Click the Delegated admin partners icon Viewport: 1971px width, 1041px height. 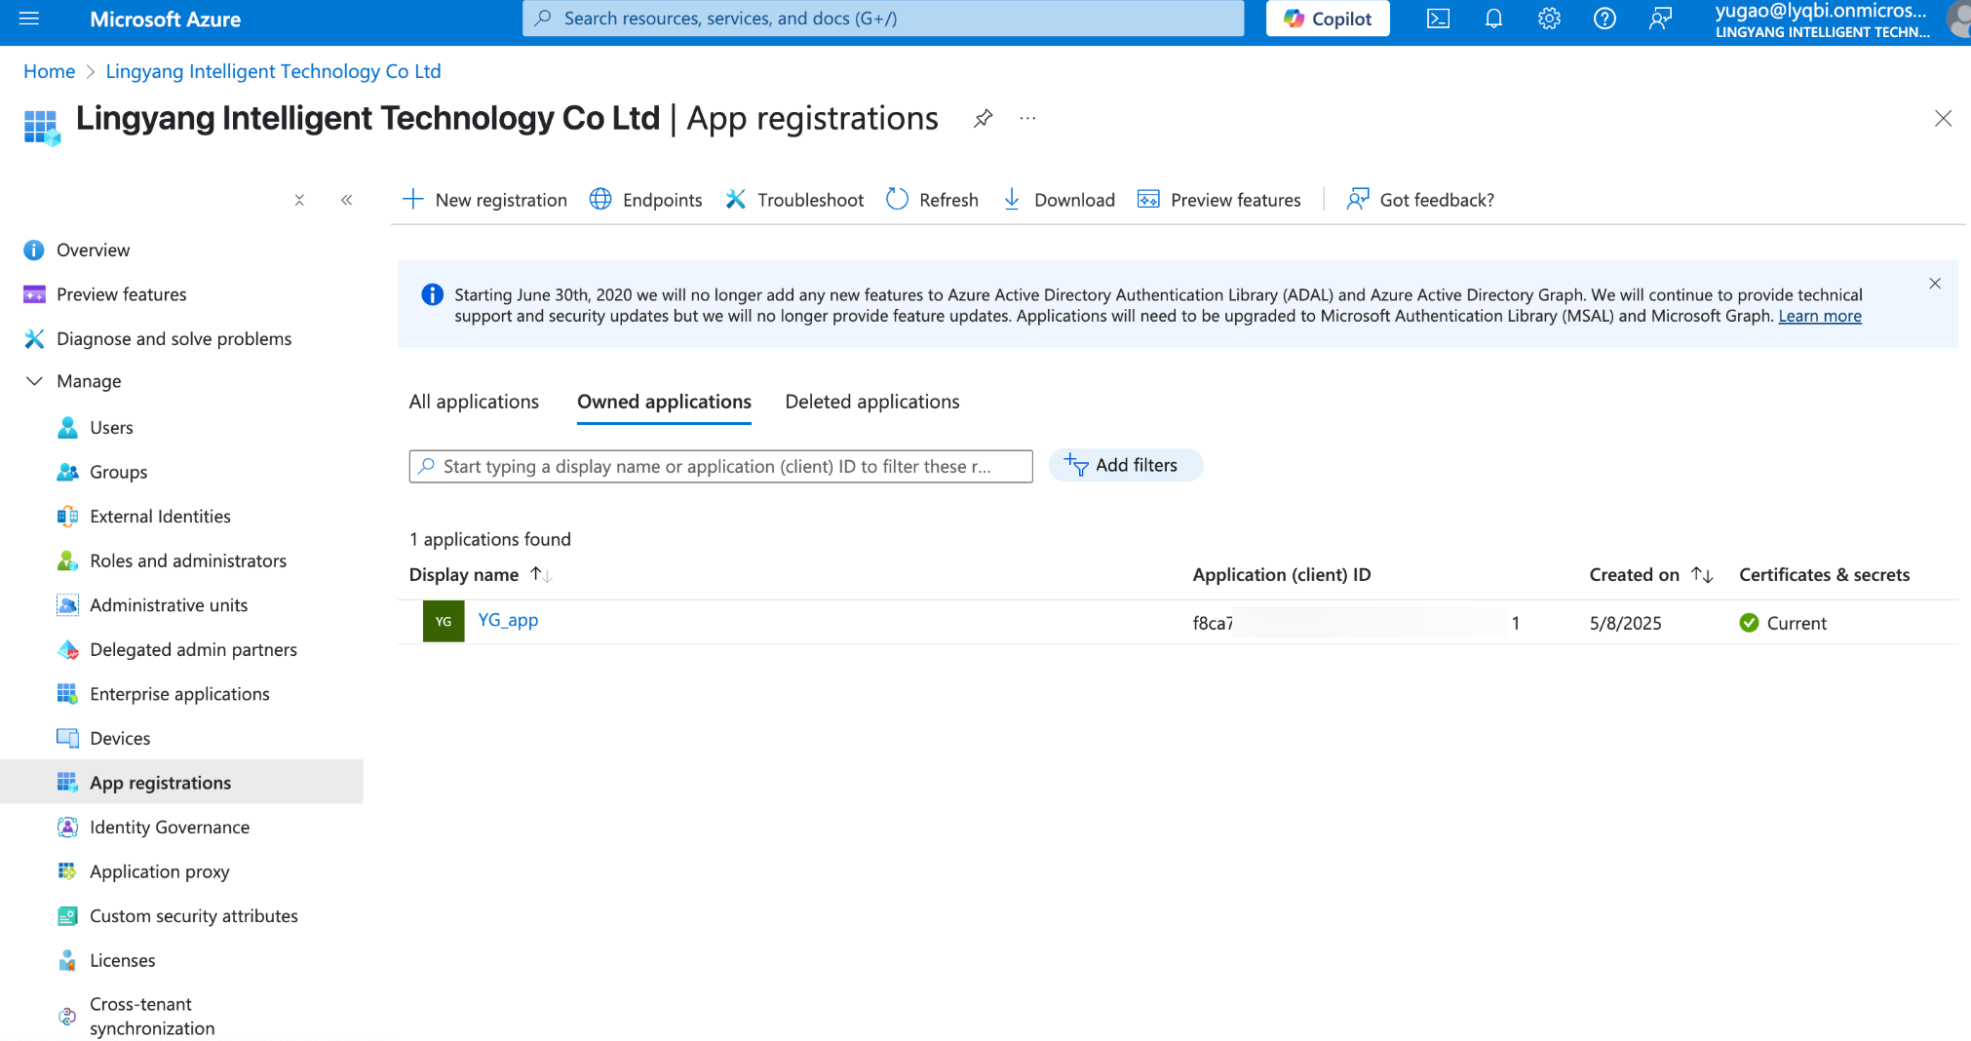(67, 650)
